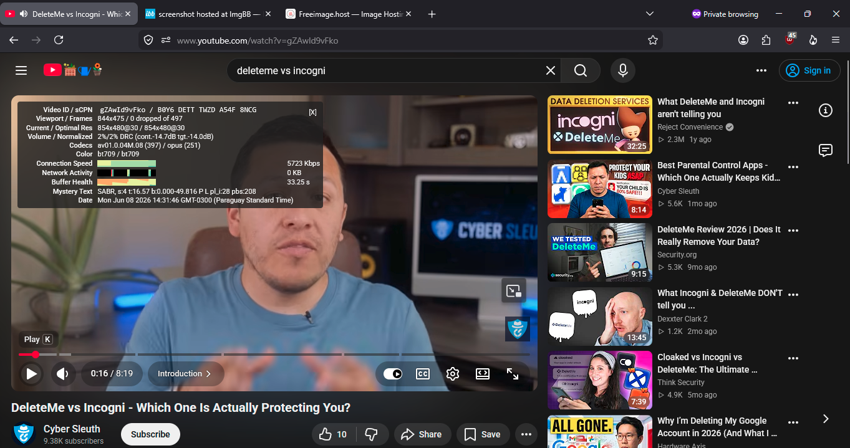Close the stats for nerds panel
Image resolution: width=850 pixels, height=448 pixels.
312,112
